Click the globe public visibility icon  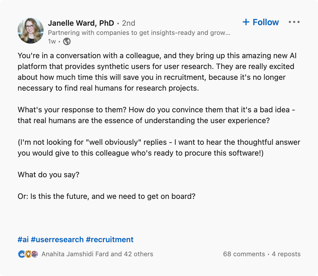click(x=67, y=41)
